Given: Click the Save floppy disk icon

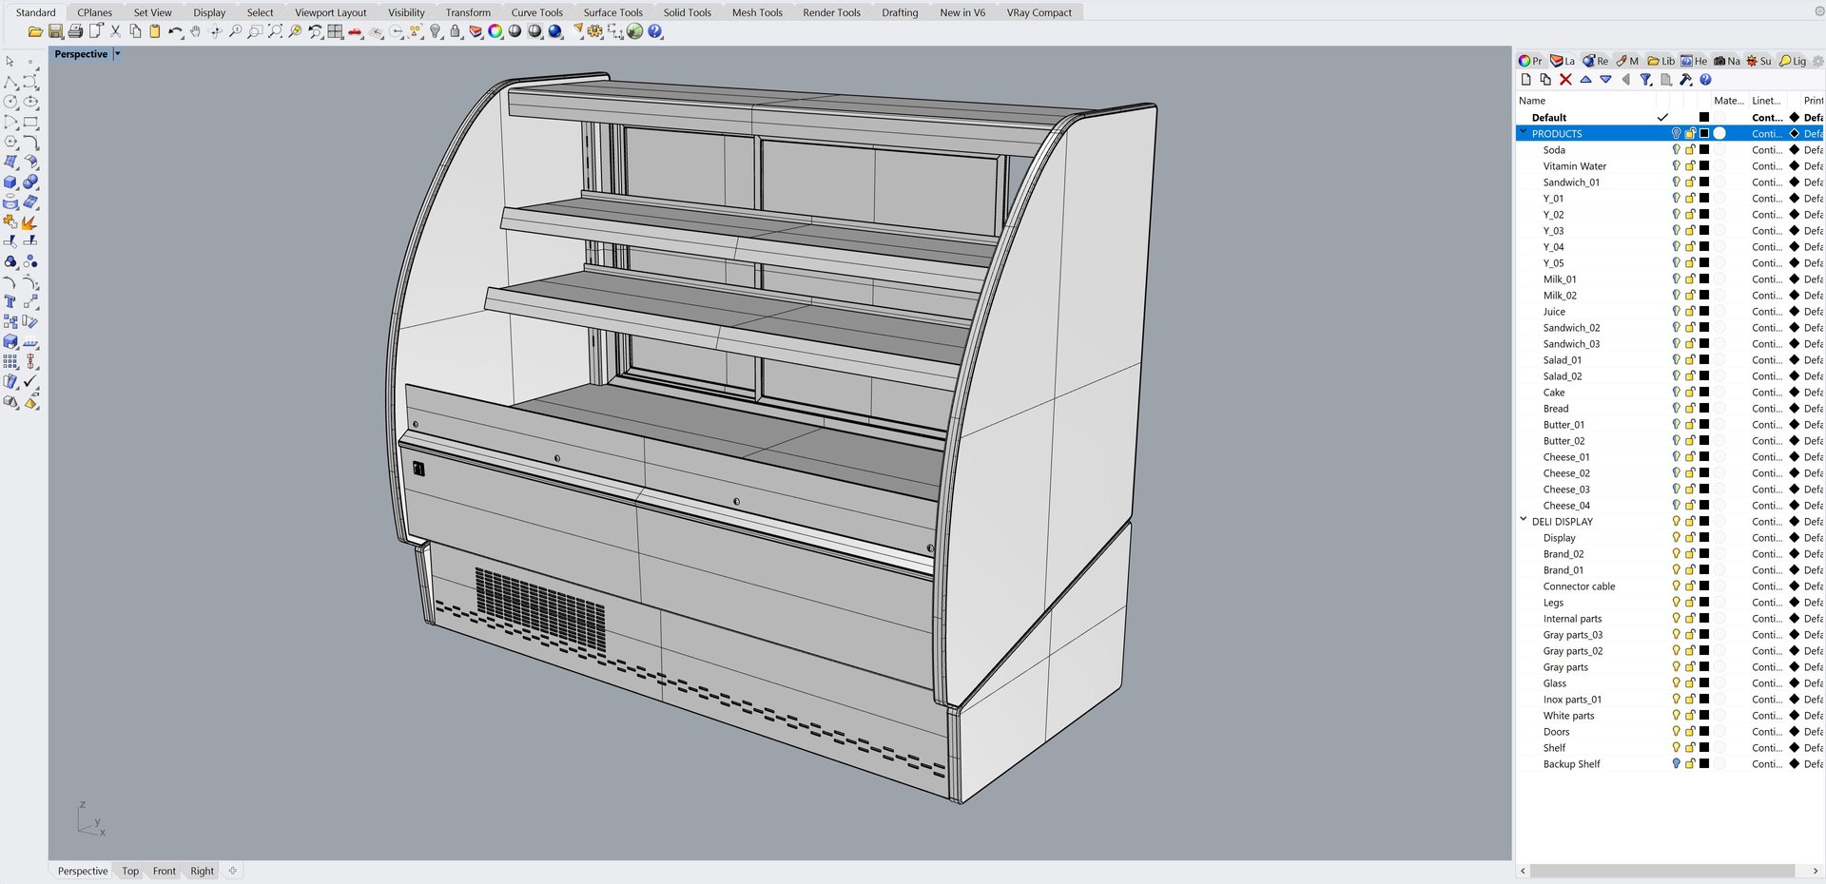Looking at the screenshot, I should 56,31.
